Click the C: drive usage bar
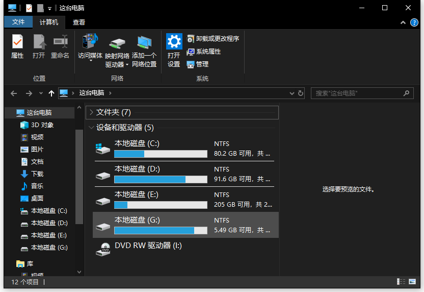This screenshot has width=424, height=292. pos(161,154)
